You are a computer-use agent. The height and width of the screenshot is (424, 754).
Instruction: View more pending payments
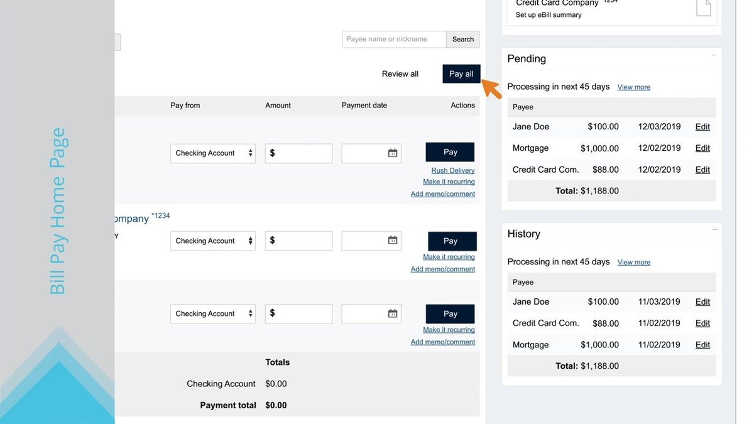coord(633,87)
